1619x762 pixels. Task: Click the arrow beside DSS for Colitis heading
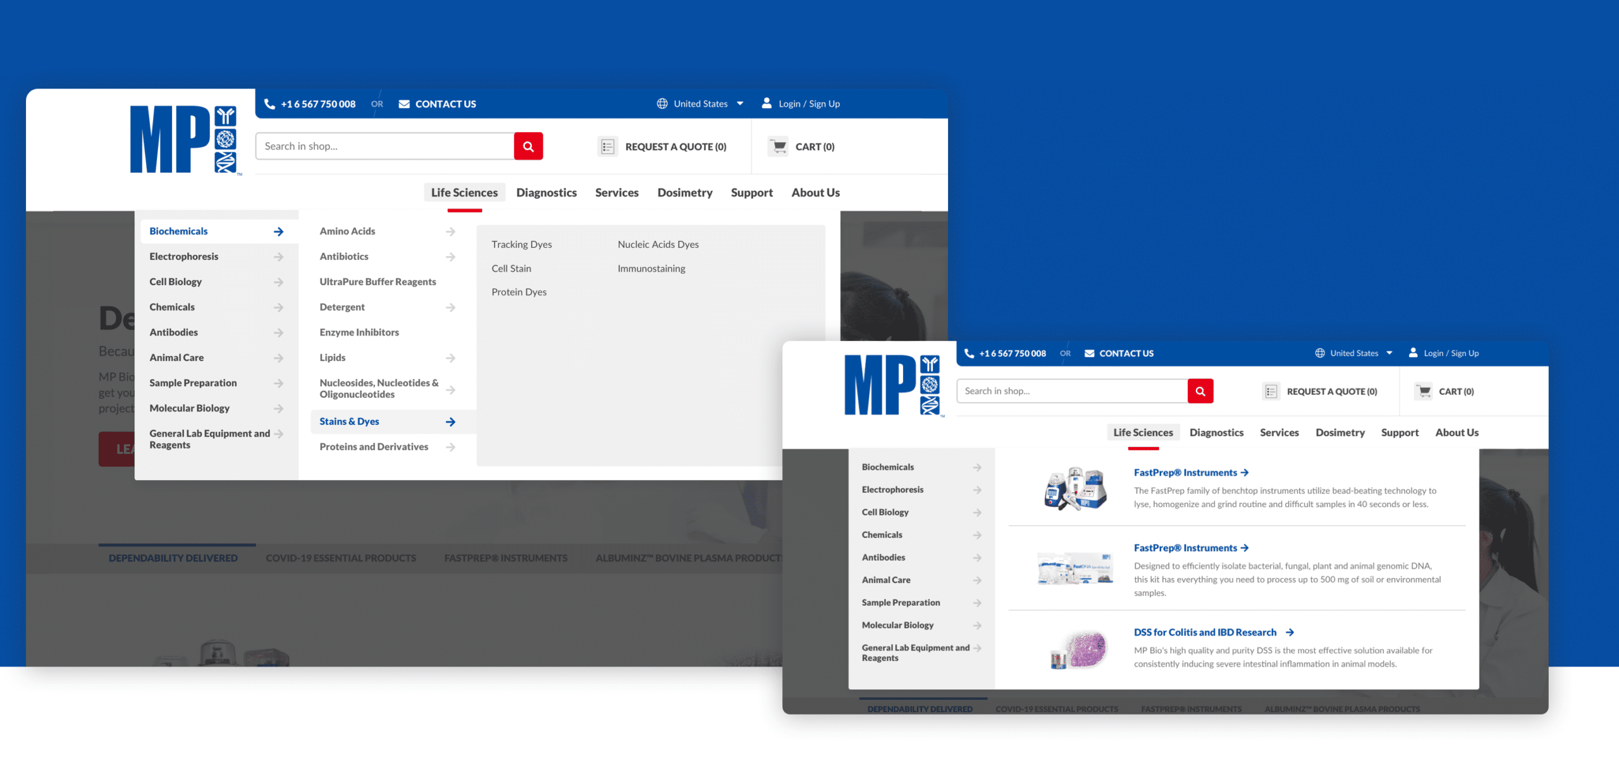point(1290,632)
